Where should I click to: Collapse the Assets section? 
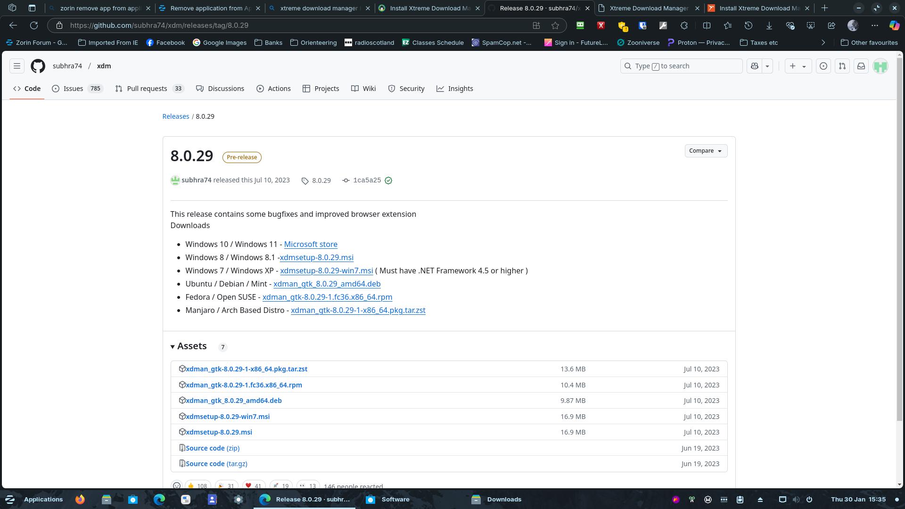pos(189,346)
